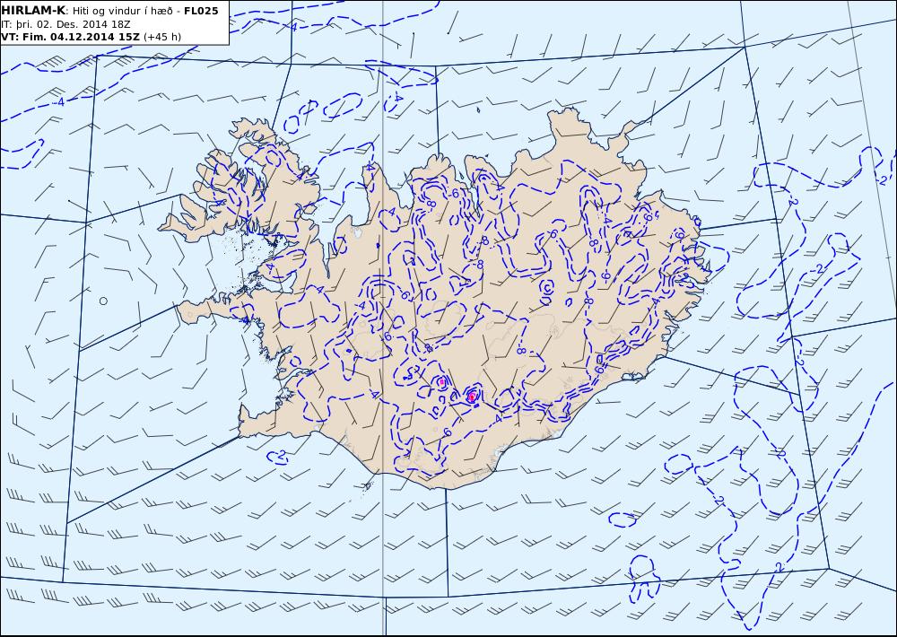Click the small circle marker west of Iceland
The height and width of the screenshot is (637, 897).
tap(103, 301)
